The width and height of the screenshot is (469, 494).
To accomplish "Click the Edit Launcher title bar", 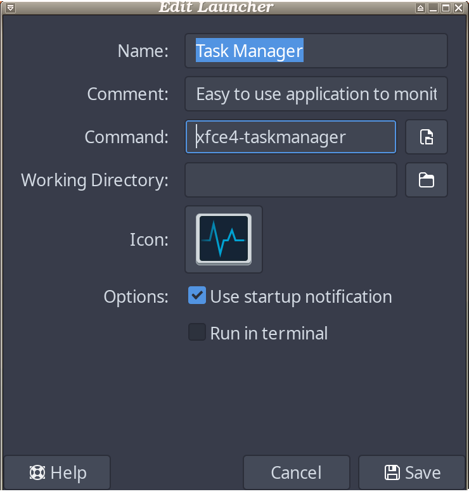I will pos(216,8).
